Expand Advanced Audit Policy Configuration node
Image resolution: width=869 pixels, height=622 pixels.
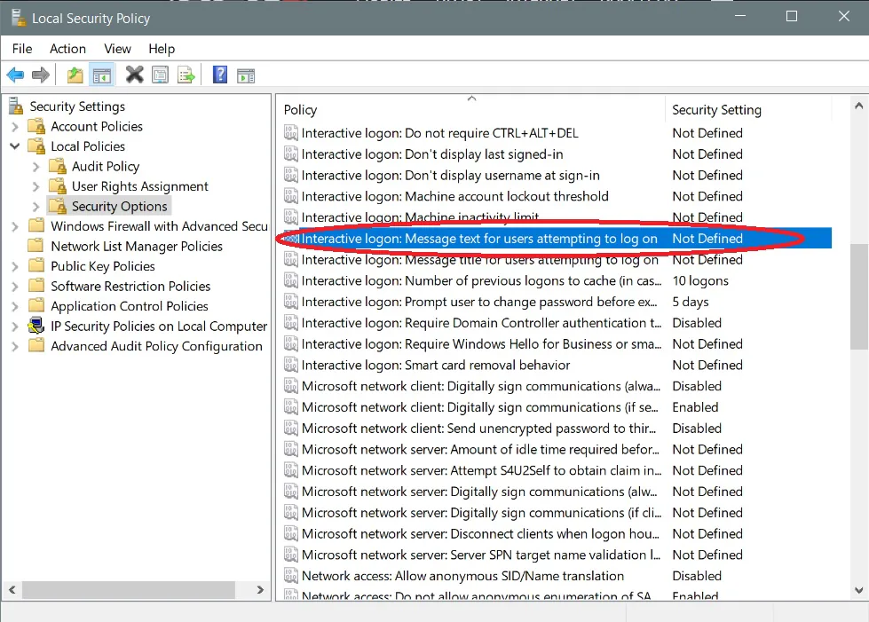pyautogui.click(x=15, y=346)
